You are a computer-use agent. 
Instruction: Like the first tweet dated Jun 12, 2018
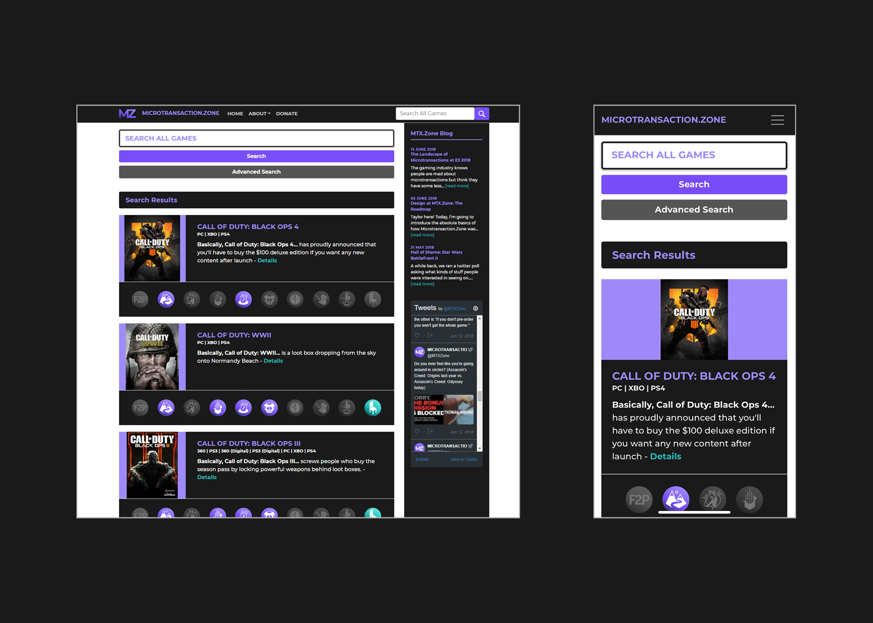417,335
